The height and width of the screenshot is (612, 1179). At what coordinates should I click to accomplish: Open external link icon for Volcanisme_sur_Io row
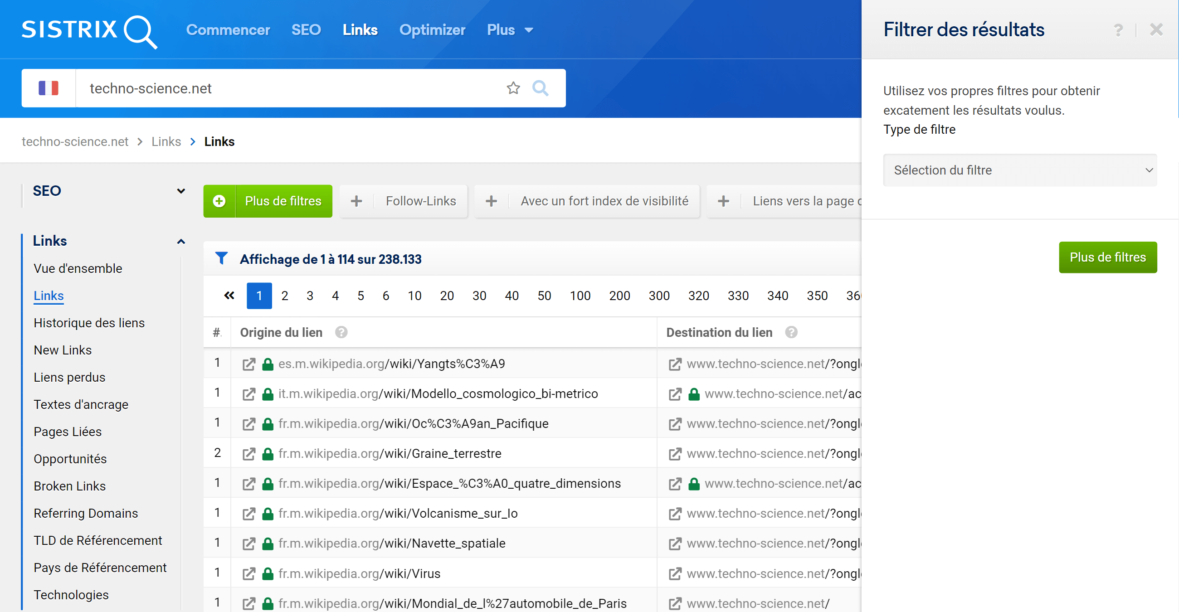click(248, 514)
